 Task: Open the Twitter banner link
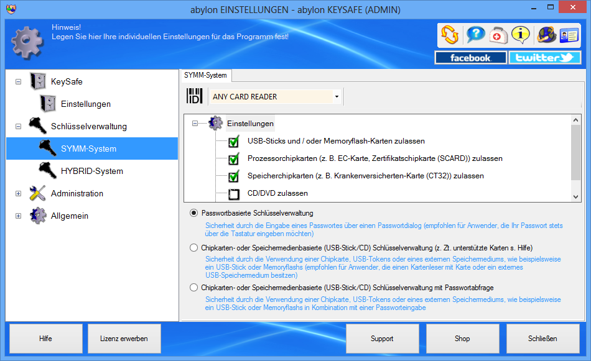544,58
